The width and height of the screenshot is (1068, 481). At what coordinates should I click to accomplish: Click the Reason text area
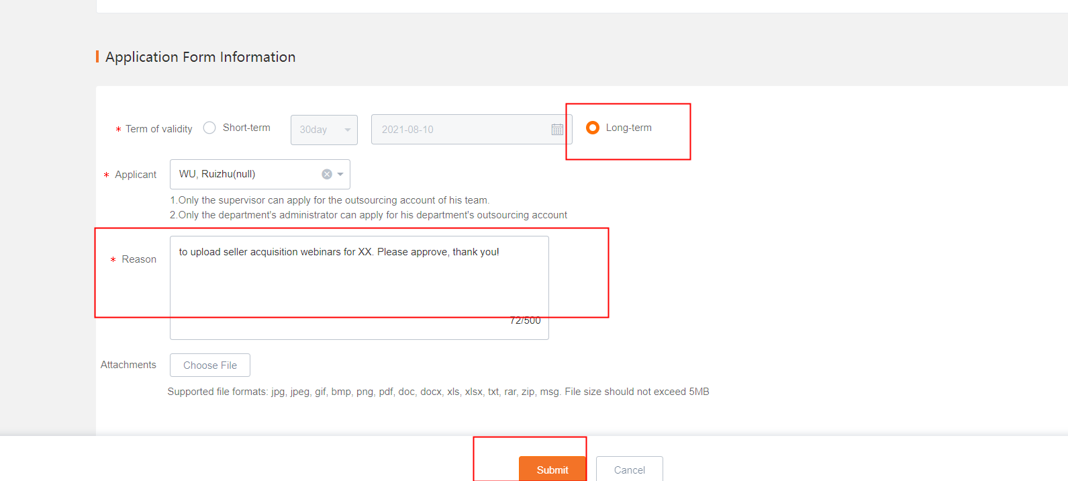point(359,288)
